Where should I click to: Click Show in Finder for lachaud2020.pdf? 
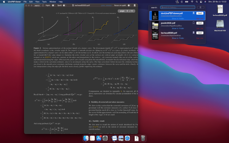pos(178,38)
